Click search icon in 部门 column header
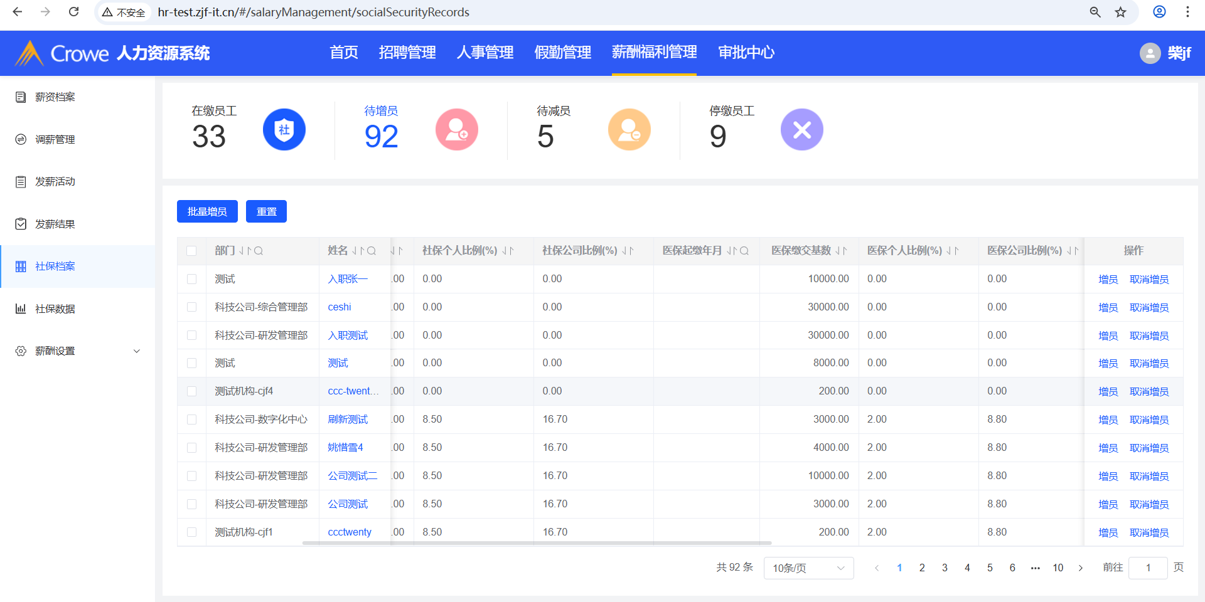The width and height of the screenshot is (1205, 602). pyautogui.click(x=259, y=251)
